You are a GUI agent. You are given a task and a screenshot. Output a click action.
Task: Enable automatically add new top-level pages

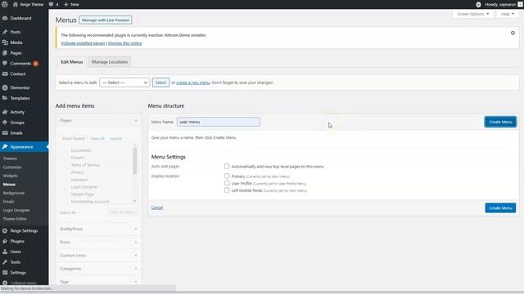coord(227,166)
